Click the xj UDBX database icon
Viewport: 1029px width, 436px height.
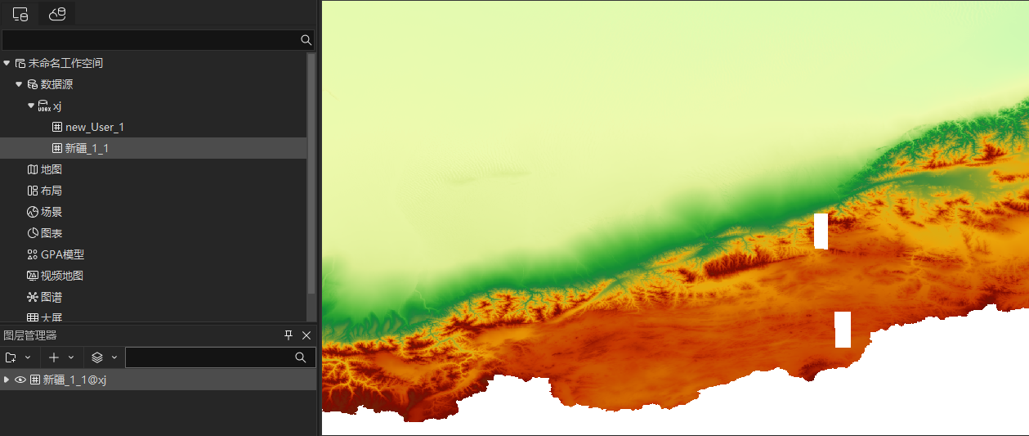pyautogui.click(x=44, y=106)
